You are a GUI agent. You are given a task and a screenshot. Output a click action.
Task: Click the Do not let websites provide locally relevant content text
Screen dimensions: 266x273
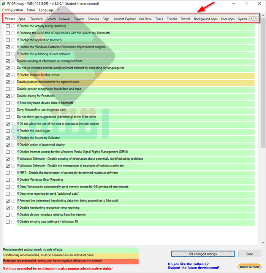click(x=70, y=68)
